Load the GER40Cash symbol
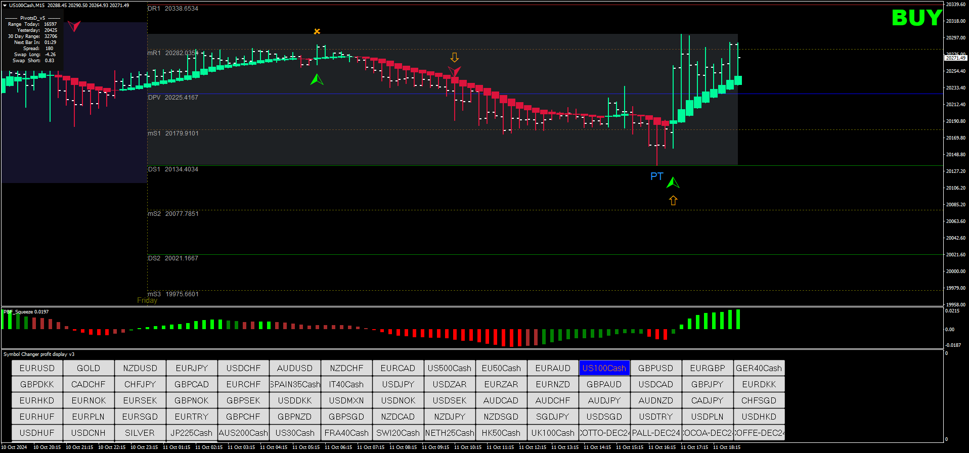Image resolution: width=969 pixels, height=453 pixels. coord(759,368)
